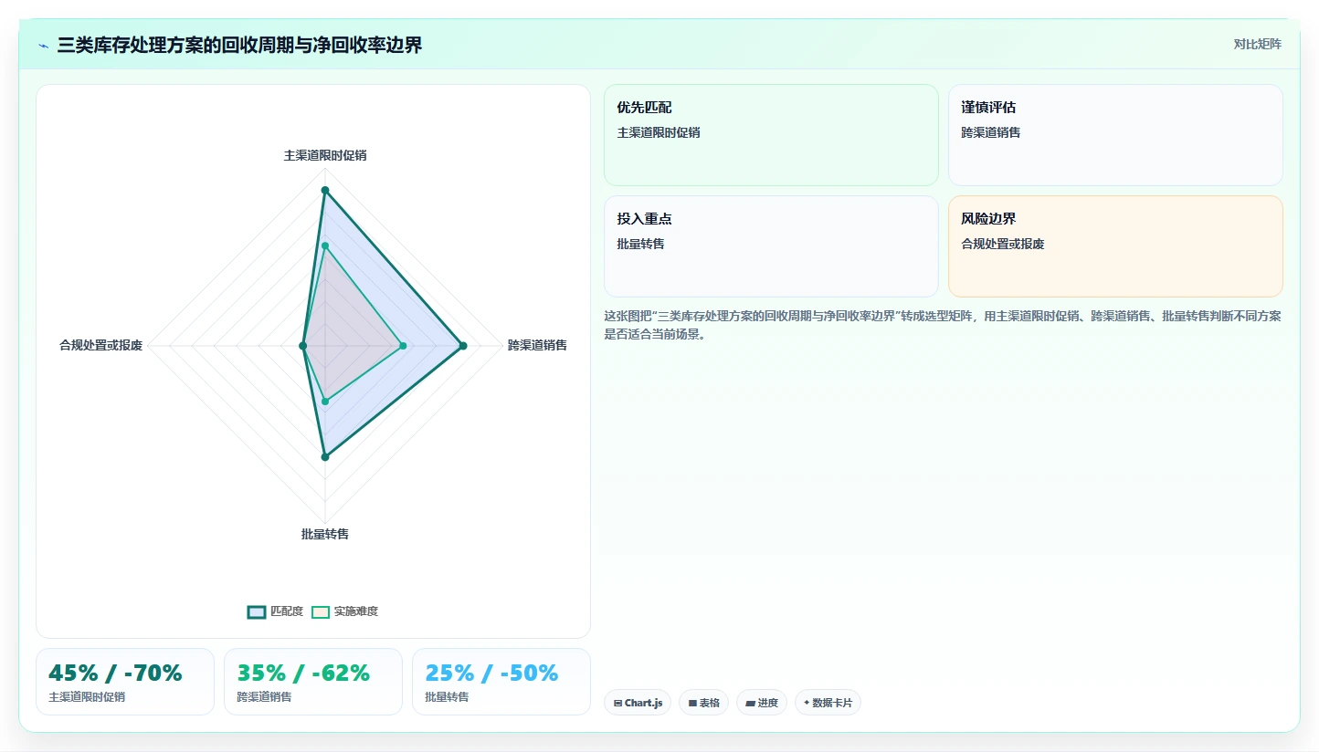Click the 合规处置或报废 radar axis label

[x=100, y=345]
